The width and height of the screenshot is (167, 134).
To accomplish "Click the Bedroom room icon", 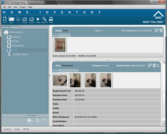I will 9,37.
